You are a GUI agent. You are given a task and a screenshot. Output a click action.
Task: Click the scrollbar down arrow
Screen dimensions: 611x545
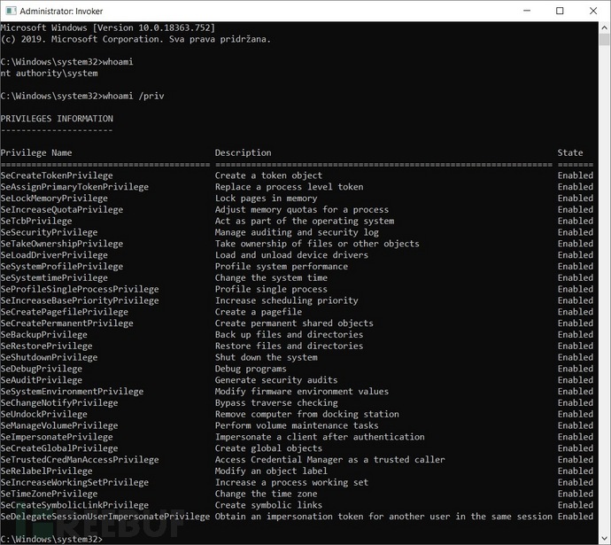coord(604,539)
